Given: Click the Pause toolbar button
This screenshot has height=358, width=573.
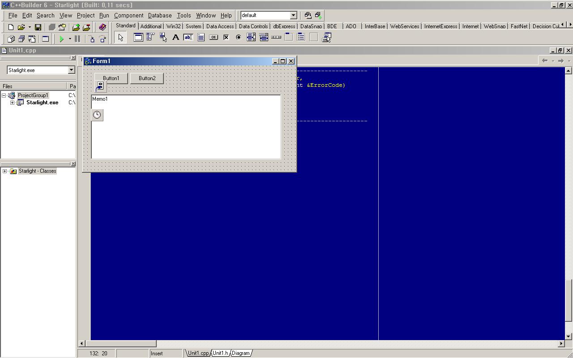Looking at the screenshot, I should pos(77,39).
